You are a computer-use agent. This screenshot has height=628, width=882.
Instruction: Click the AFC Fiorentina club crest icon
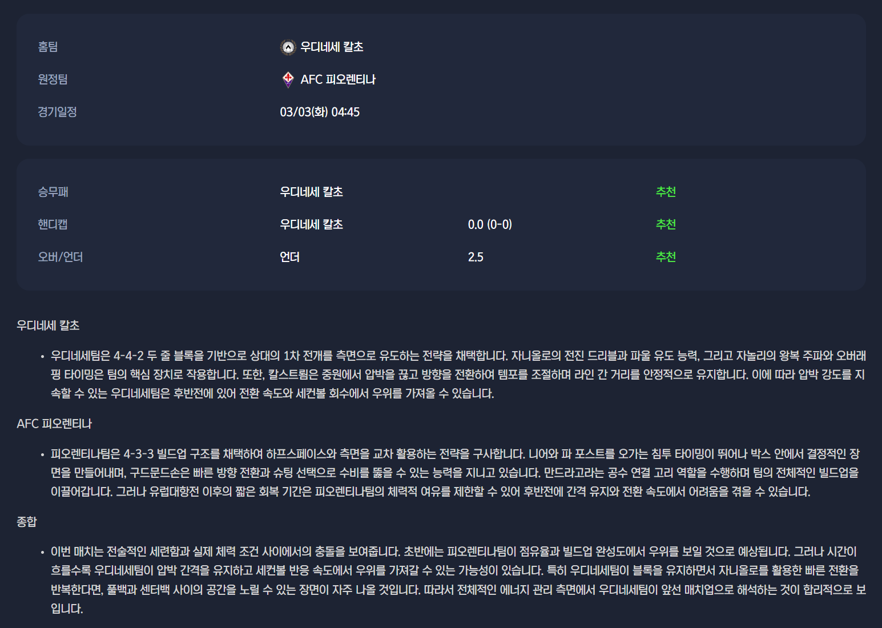pyautogui.click(x=288, y=79)
